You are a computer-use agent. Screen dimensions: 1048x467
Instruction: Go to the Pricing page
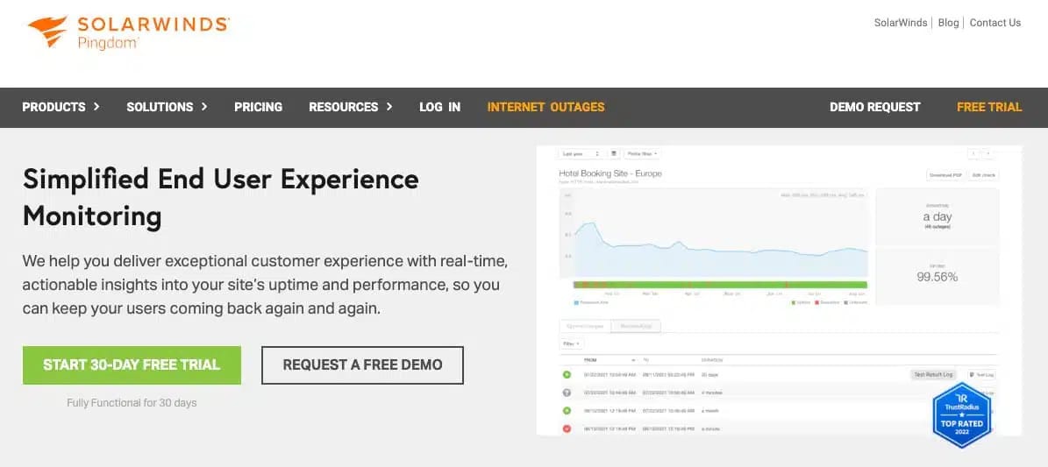point(258,107)
